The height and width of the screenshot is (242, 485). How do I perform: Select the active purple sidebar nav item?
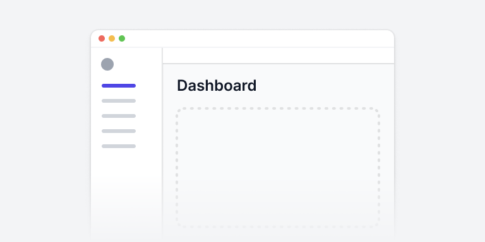pos(119,86)
